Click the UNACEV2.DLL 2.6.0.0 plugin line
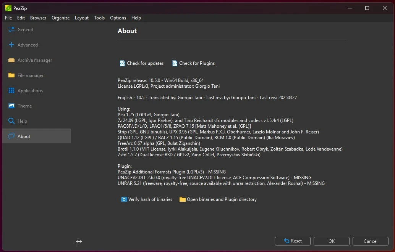The image size is (395, 252). tap(214, 178)
